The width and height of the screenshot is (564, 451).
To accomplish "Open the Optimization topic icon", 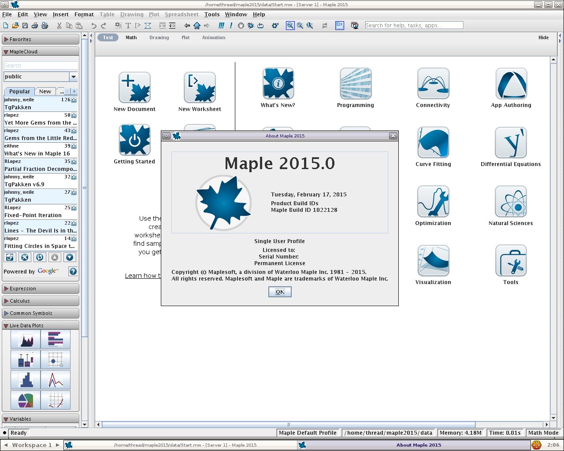I will pyautogui.click(x=433, y=202).
